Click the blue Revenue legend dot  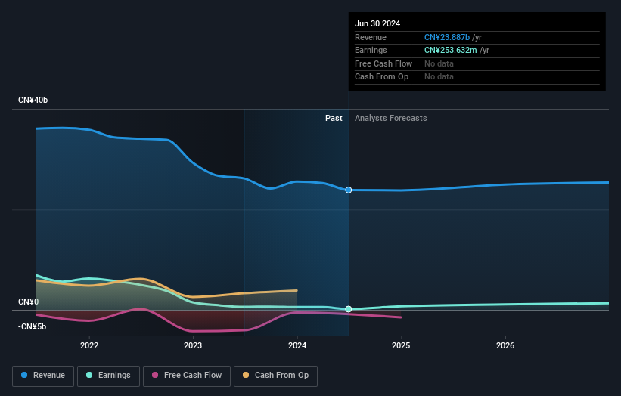(x=24, y=375)
